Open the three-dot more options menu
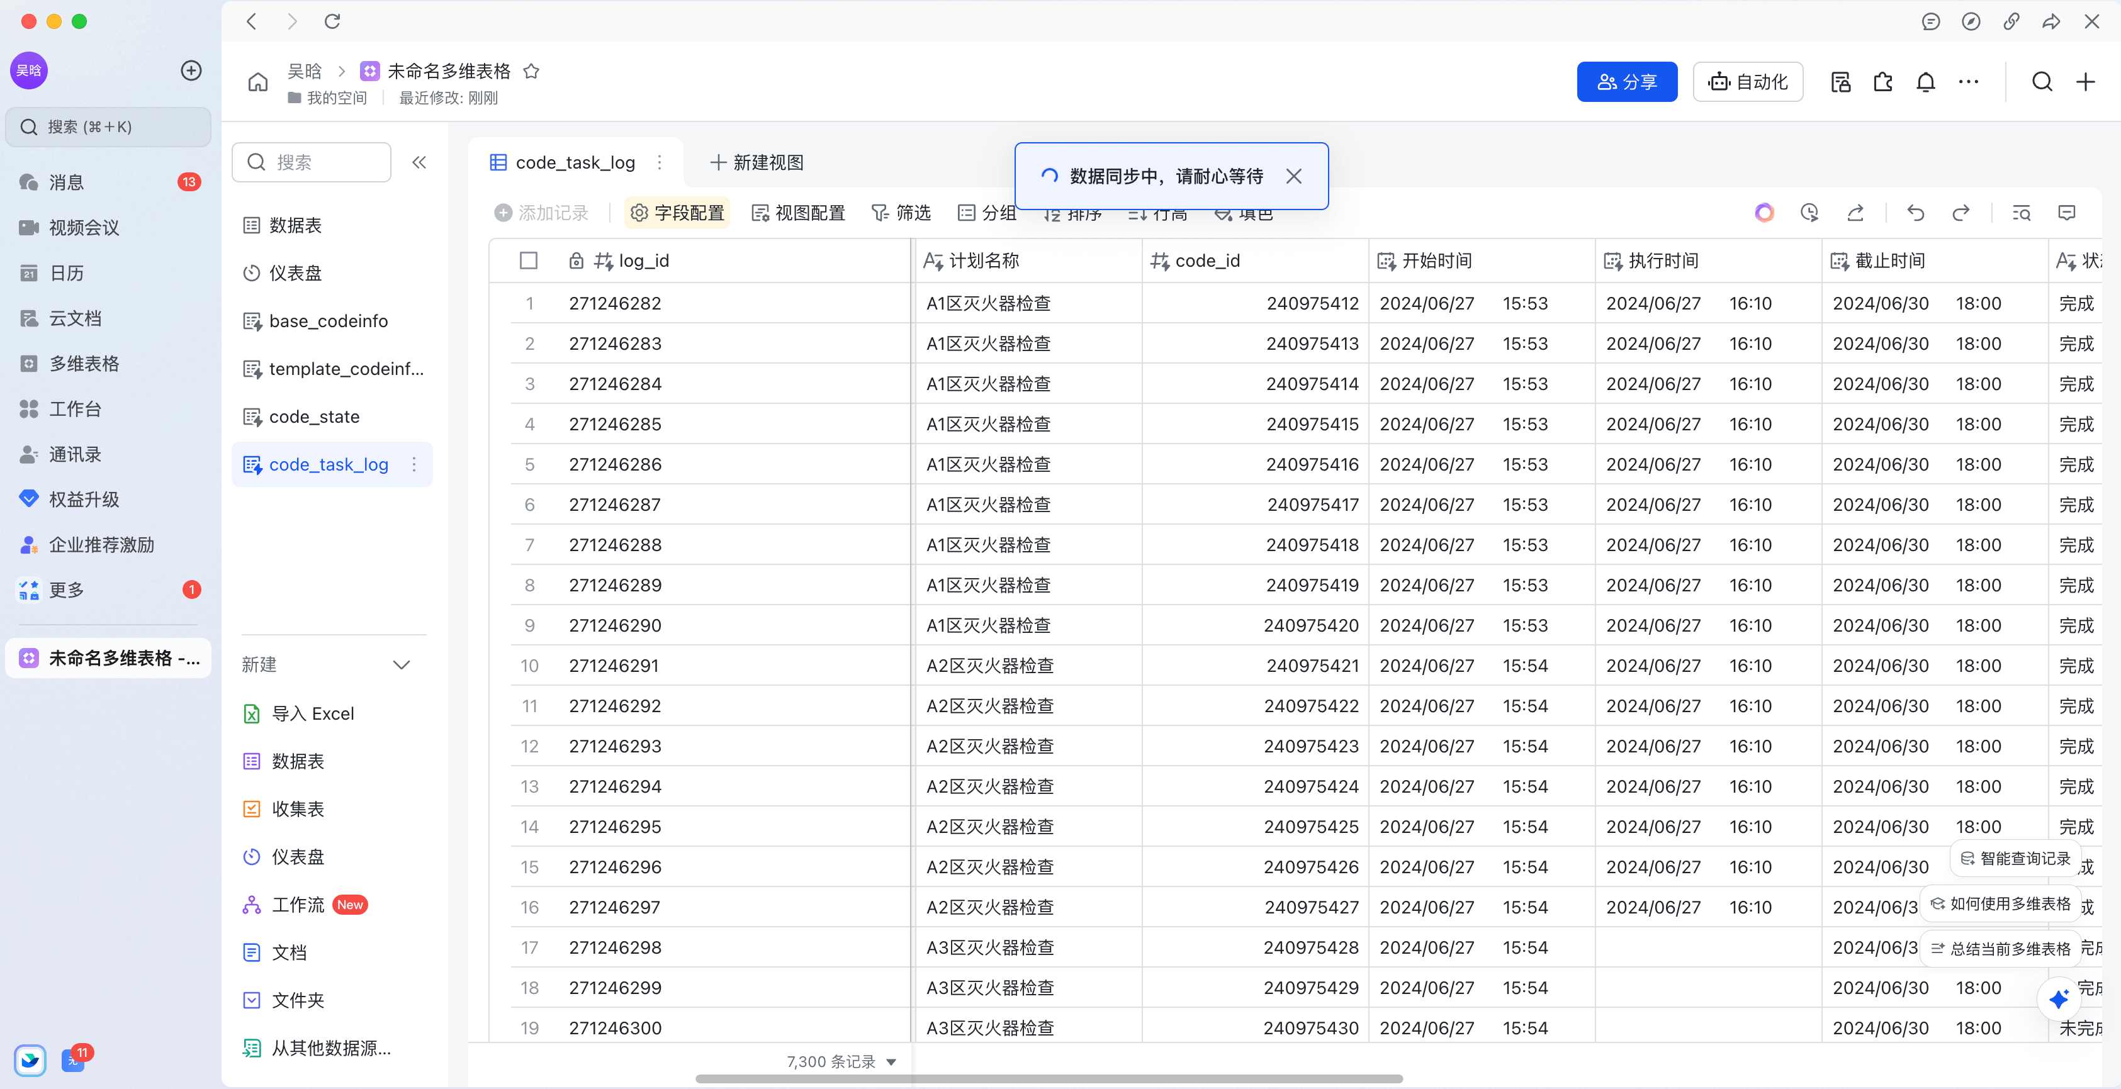This screenshot has height=1089, width=2121. 1969,82
